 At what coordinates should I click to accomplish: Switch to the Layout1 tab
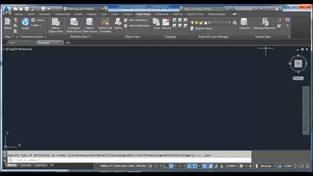tap(25, 165)
